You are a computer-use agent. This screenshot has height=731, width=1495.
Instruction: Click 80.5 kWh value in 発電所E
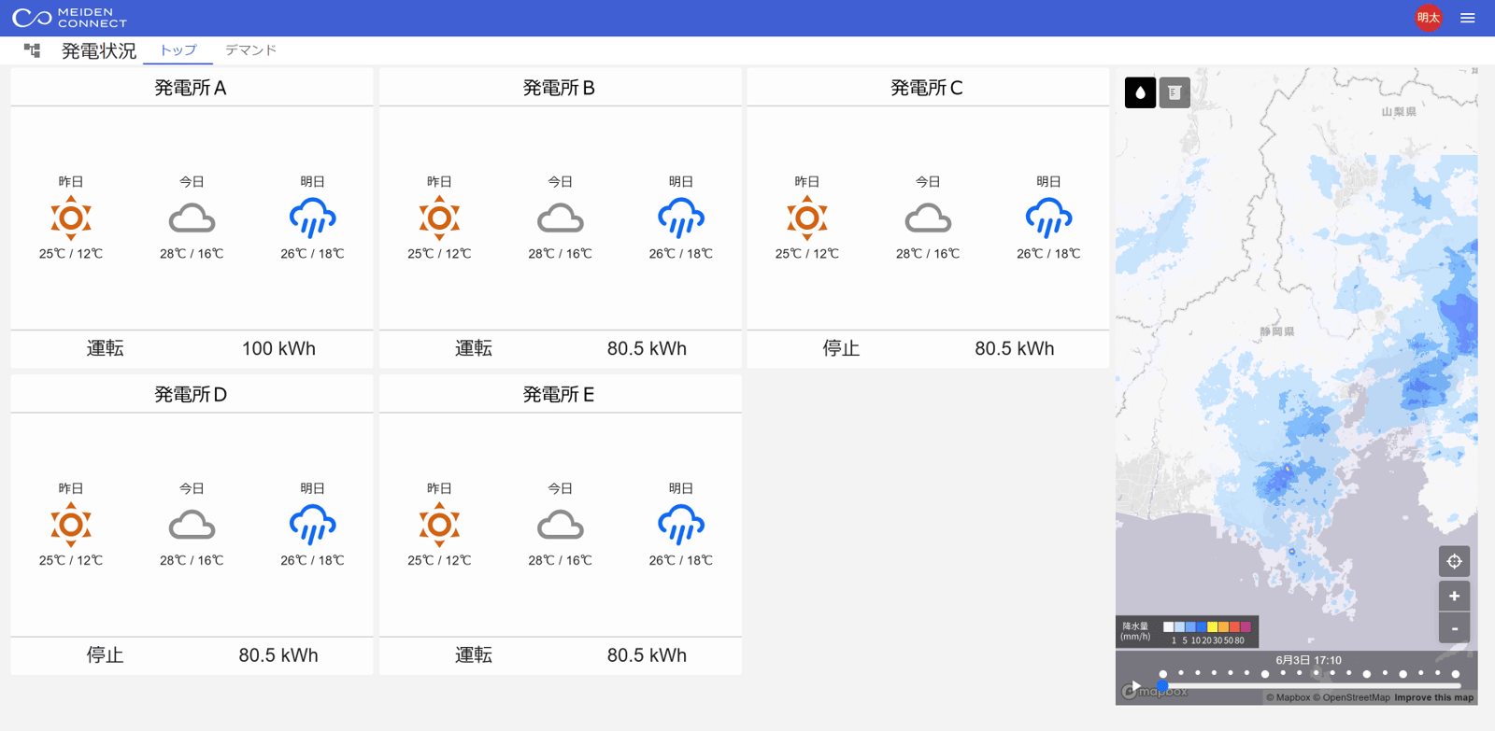(x=647, y=655)
